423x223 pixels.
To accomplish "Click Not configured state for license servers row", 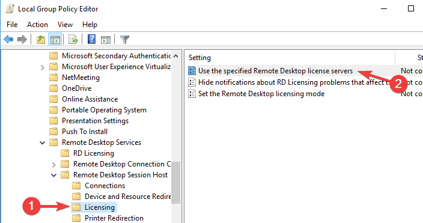I will pyautogui.click(x=412, y=71).
